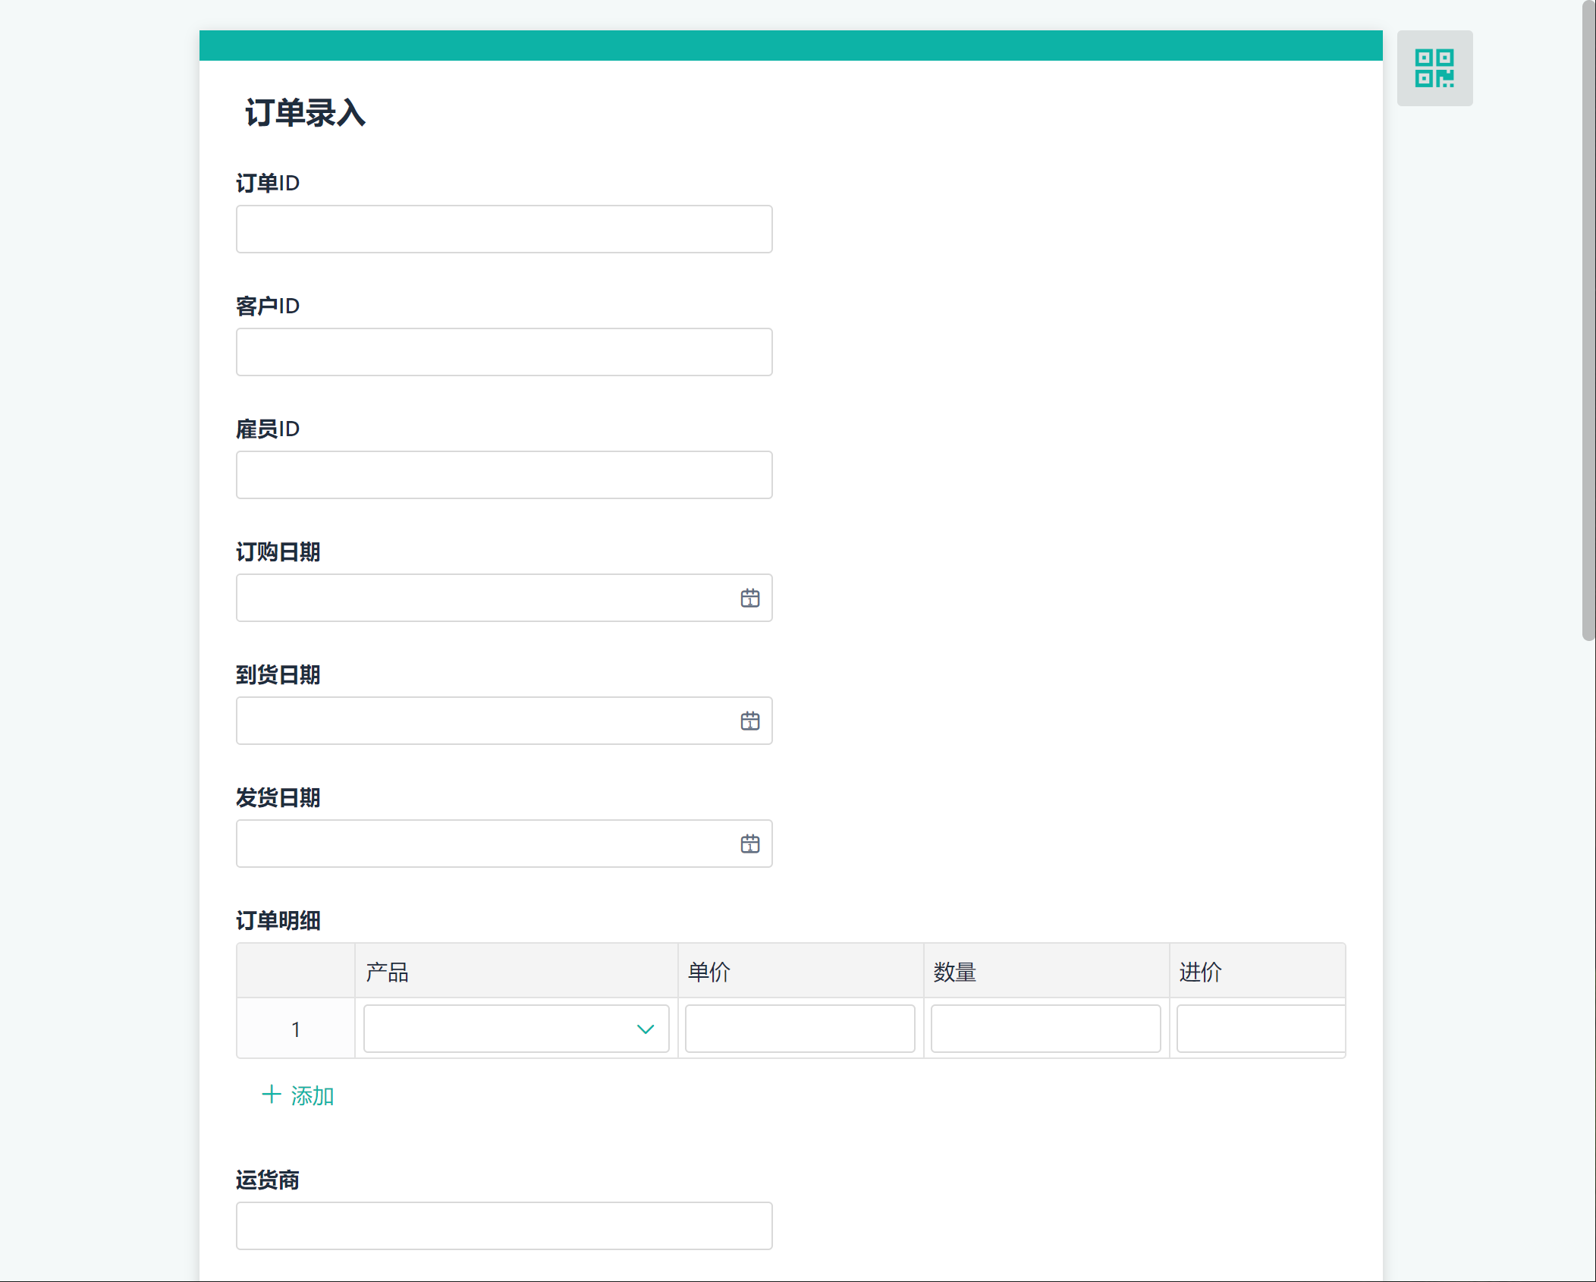Focus the 订单ID input field
Image resolution: width=1596 pixels, height=1282 pixels.
504,229
